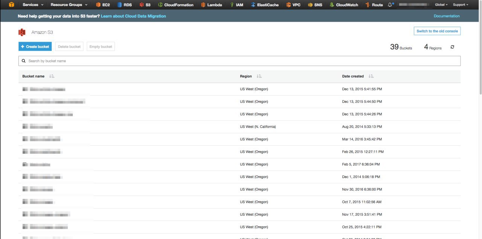Open the CloudWatch shortcut
The image size is (482, 239).
pos(344,5)
